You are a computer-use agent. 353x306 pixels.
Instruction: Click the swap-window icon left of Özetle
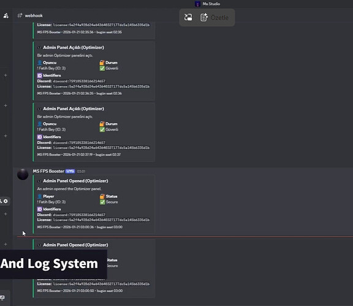[x=188, y=17]
